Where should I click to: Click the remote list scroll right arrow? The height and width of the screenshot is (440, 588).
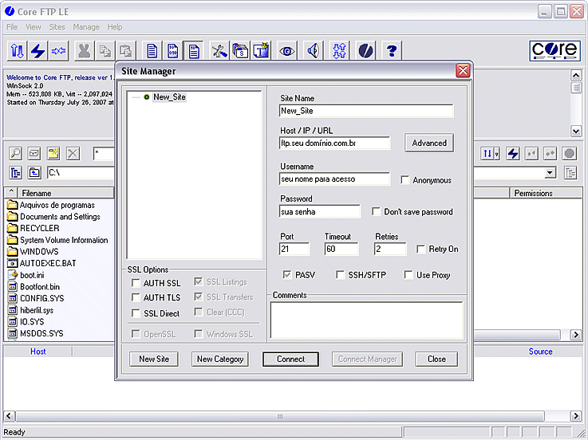(575, 335)
